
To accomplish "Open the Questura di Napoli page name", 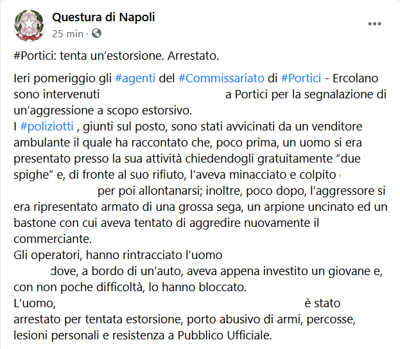I will pos(103,17).
